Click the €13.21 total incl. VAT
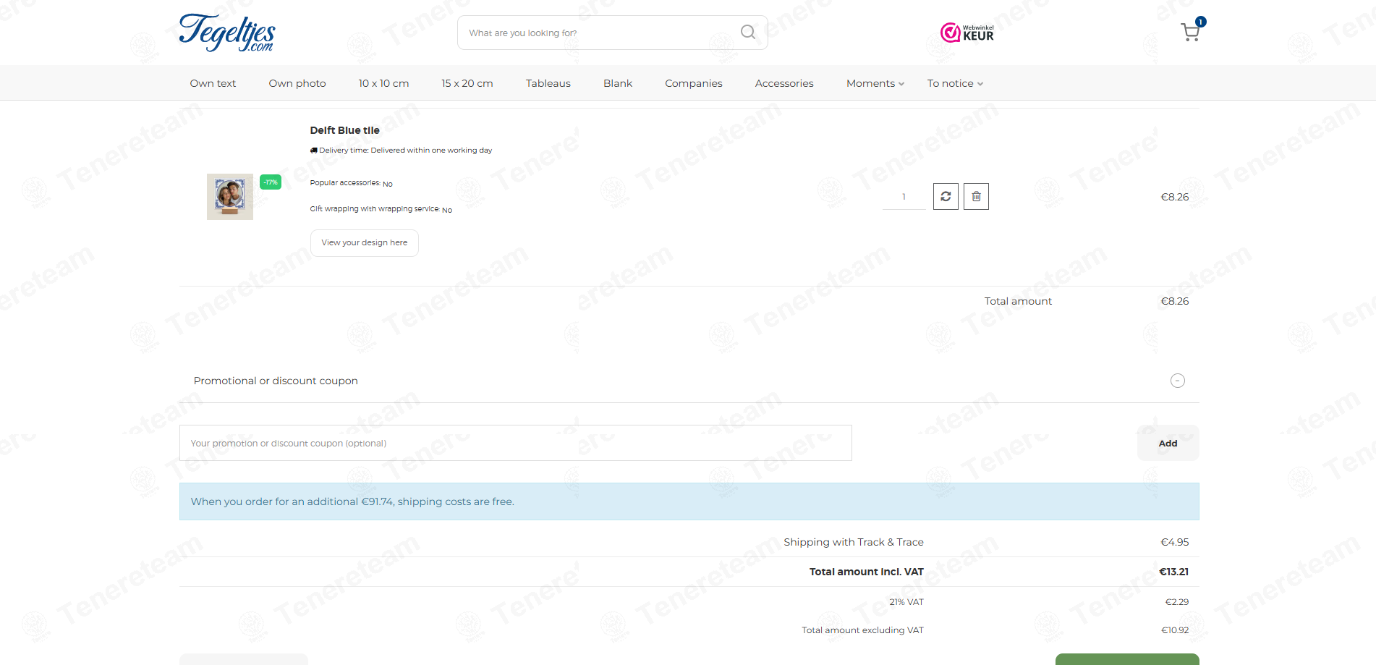 coord(1173,572)
